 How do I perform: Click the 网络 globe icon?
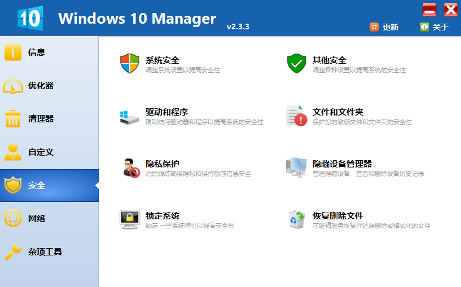[13, 218]
